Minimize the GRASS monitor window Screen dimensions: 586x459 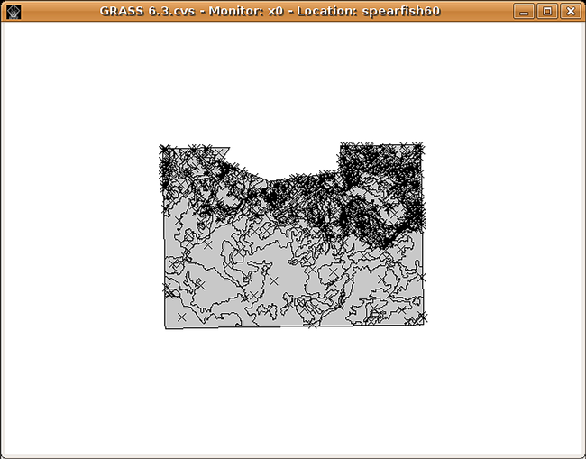[524, 11]
